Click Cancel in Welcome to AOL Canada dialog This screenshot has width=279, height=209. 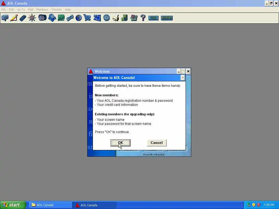click(157, 143)
